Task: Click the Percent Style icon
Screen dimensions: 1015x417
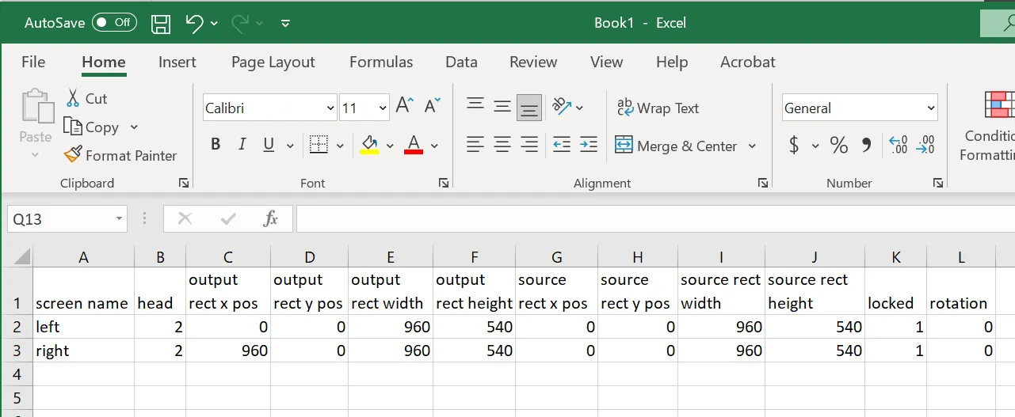Action: [838, 145]
